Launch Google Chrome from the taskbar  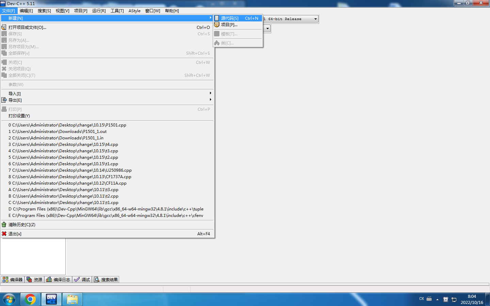[30, 300]
